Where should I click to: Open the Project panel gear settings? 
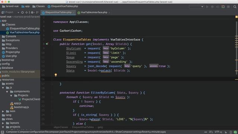(x=32, y=12)
